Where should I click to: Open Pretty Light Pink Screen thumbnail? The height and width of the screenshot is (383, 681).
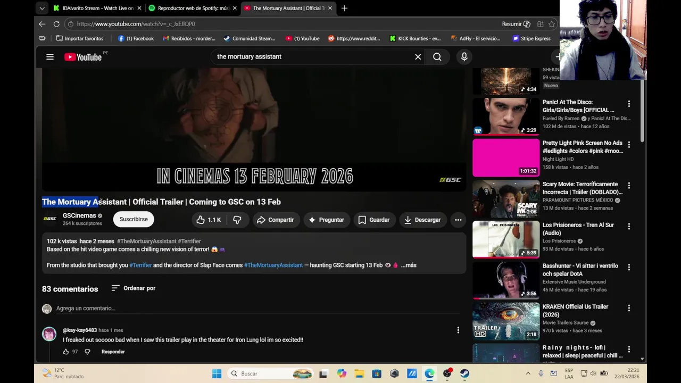[x=506, y=157]
